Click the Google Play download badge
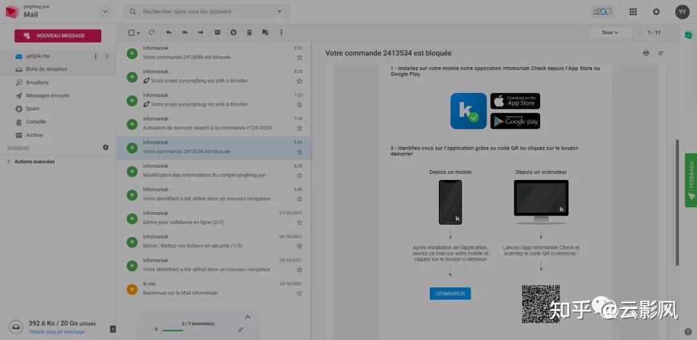The image size is (697, 340). [x=515, y=121]
